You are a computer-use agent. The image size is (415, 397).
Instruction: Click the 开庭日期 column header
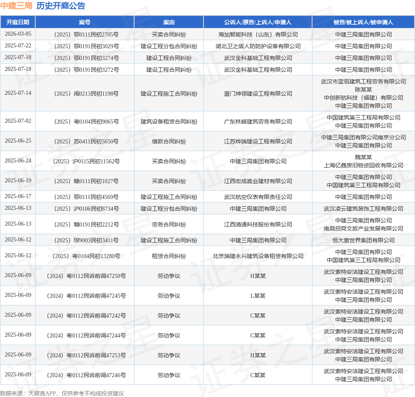(18, 22)
